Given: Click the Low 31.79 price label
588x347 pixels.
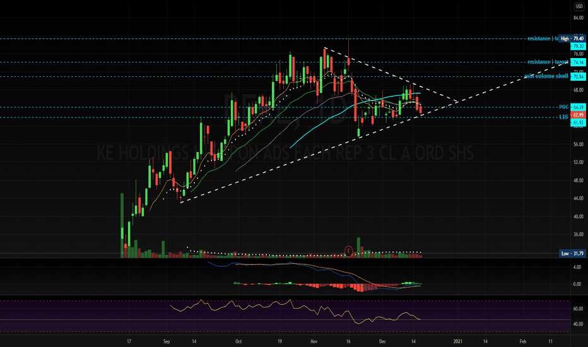Looking at the screenshot, I should (x=572, y=254).
